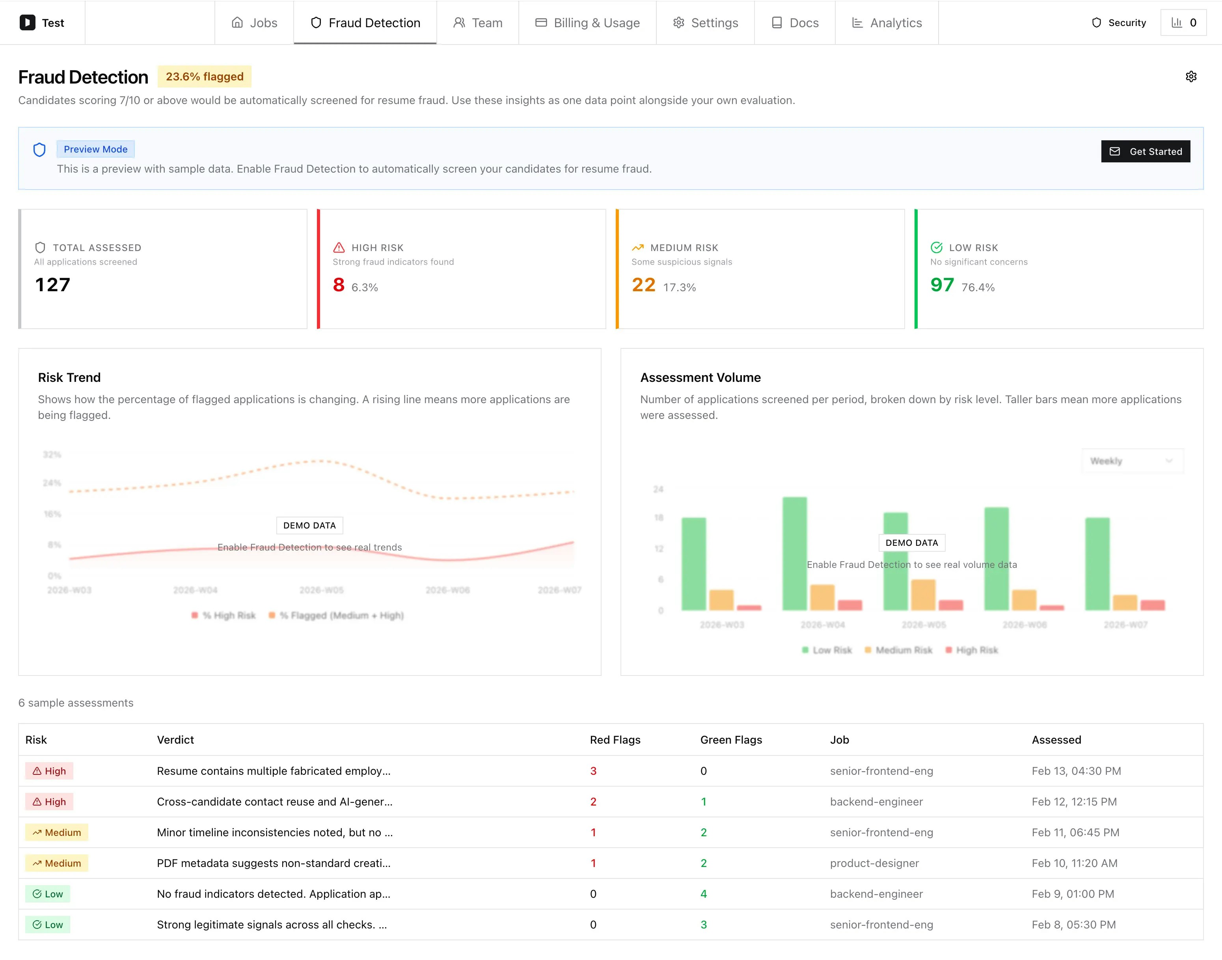Image resolution: width=1222 pixels, height=960 pixels.
Task: Toggle the Low Risk legend under Assessment Volume
Action: point(826,650)
